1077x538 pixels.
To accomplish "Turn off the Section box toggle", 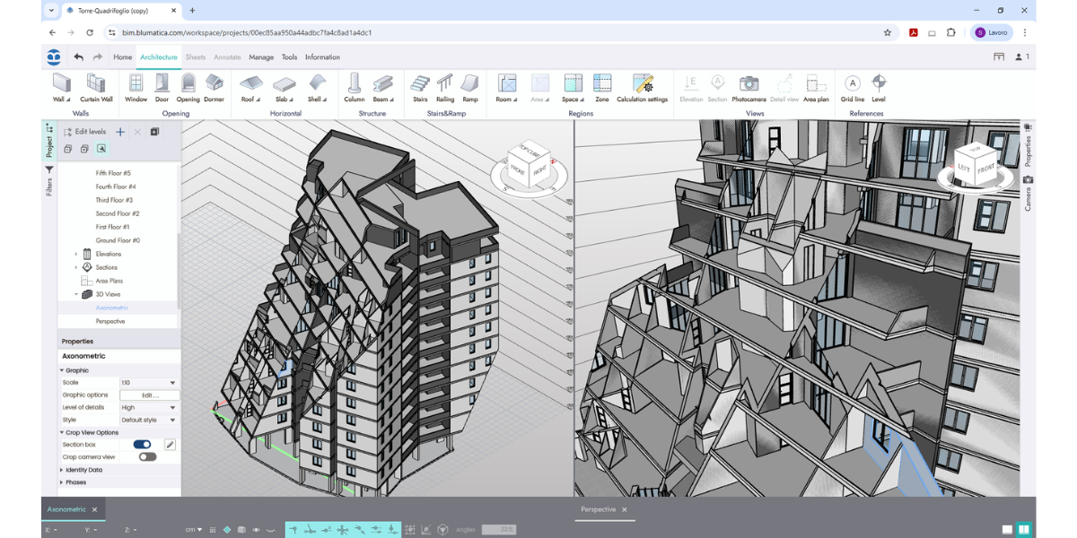I will 142,445.
